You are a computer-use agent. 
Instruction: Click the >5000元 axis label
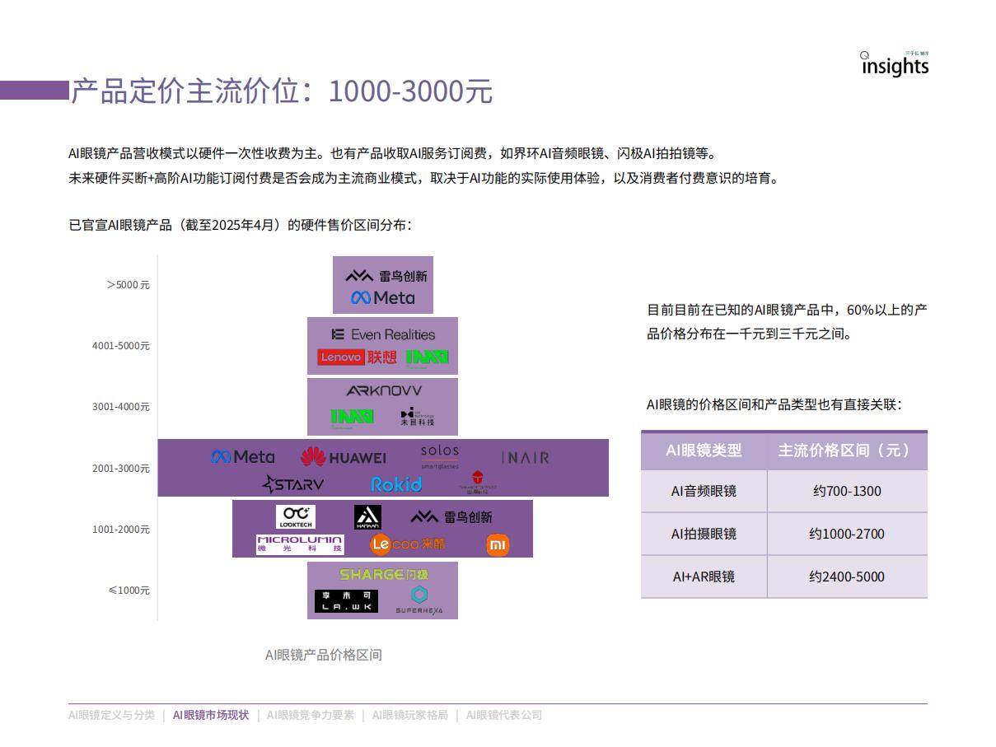[128, 285]
